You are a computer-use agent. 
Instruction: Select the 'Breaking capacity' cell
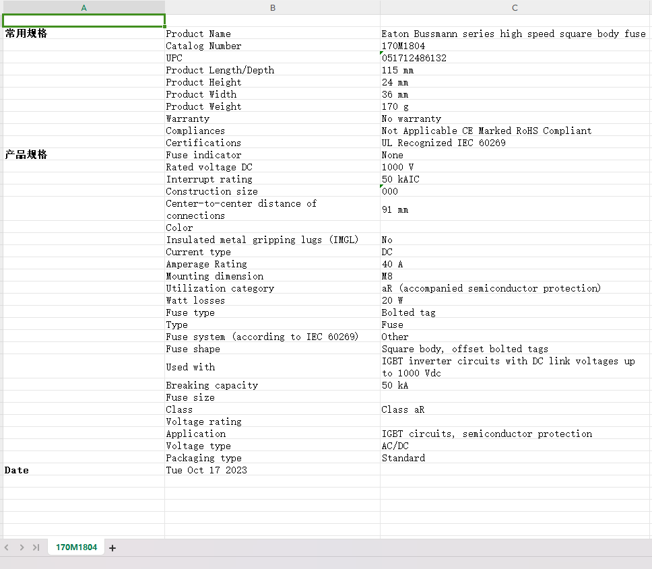272,385
